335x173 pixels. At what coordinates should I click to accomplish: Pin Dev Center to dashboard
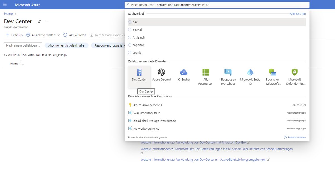coord(39,21)
